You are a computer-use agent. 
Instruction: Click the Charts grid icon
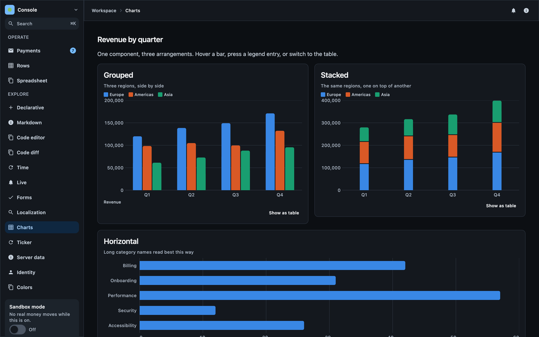pyautogui.click(x=11, y=227)
